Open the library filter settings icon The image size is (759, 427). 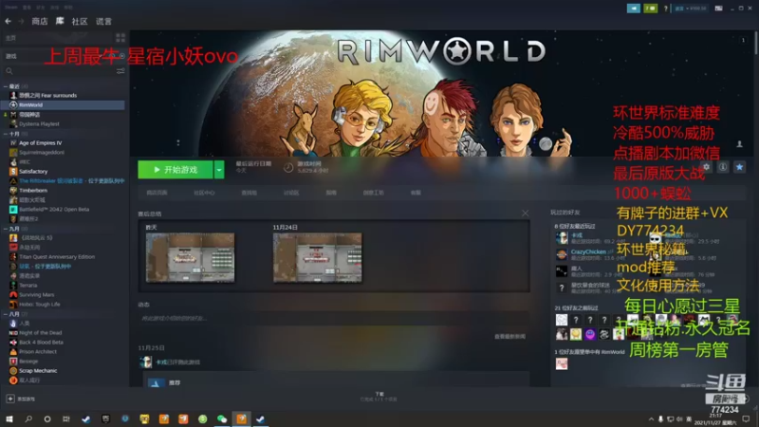pyautogui.click(x=120, y=71)
